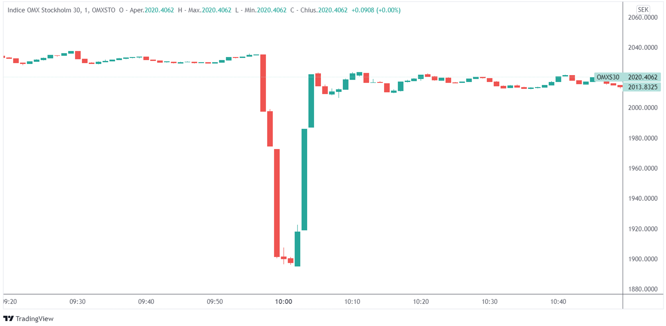Click the 10:40 time axis label
666x326 pixels.
558,301
